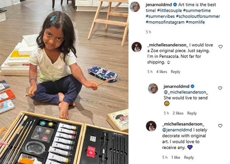The image size is (230, 164).
Task: View the 4 likes on the first comment
Action: click(x=161, y=72)
